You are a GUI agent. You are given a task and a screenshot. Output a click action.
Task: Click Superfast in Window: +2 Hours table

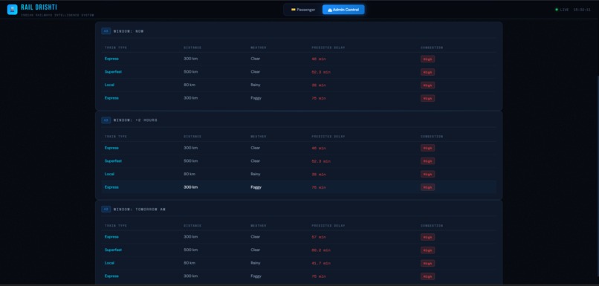coord(113,160)
